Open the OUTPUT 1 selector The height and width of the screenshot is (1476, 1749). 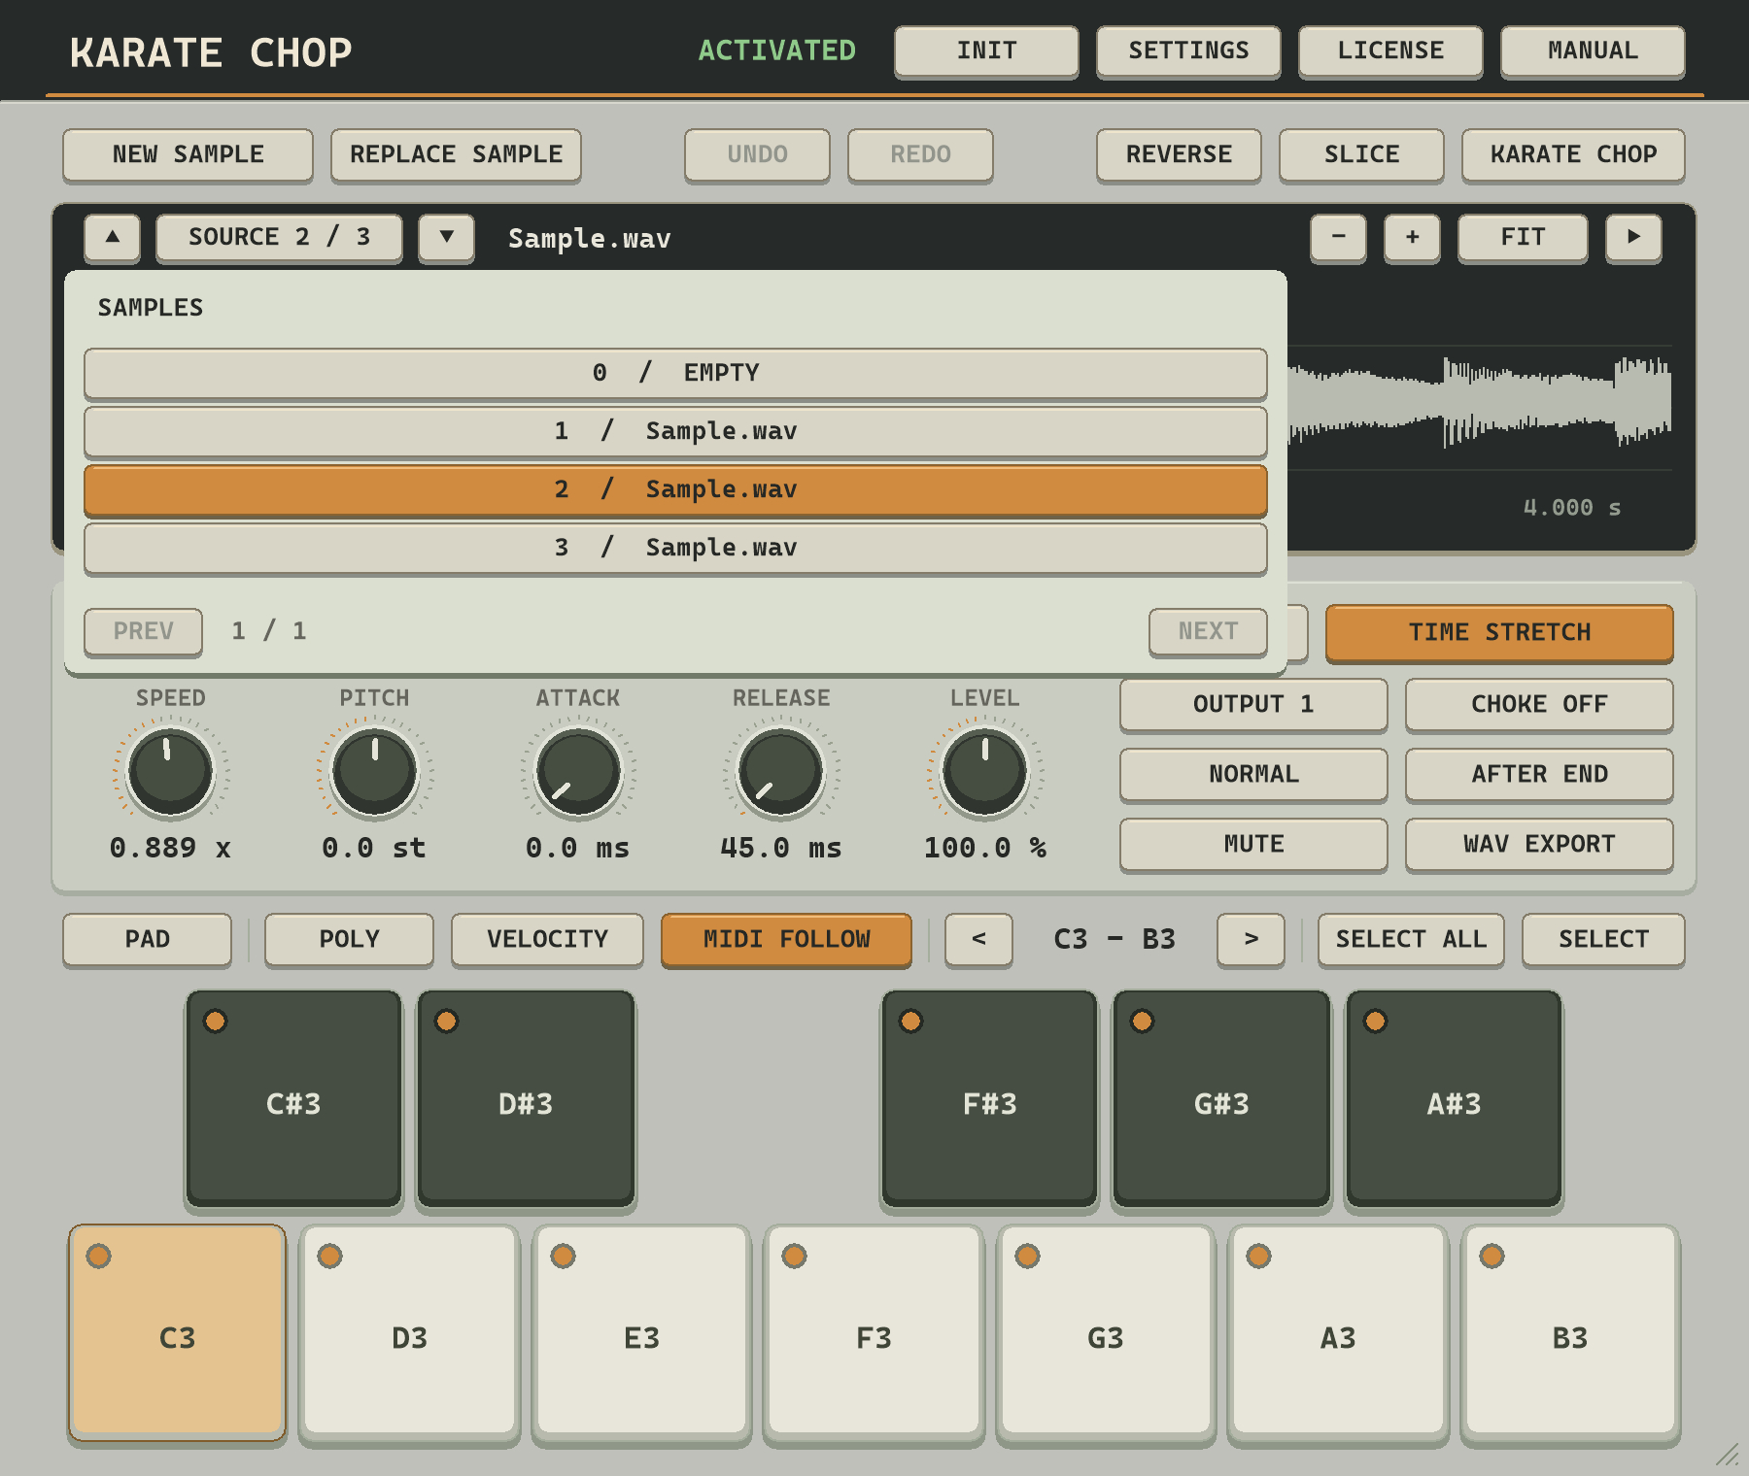[1253, 704]
